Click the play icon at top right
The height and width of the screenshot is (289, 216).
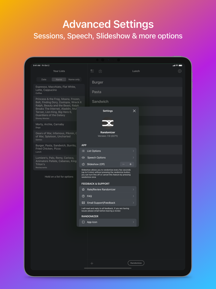[x=180, y=71]
